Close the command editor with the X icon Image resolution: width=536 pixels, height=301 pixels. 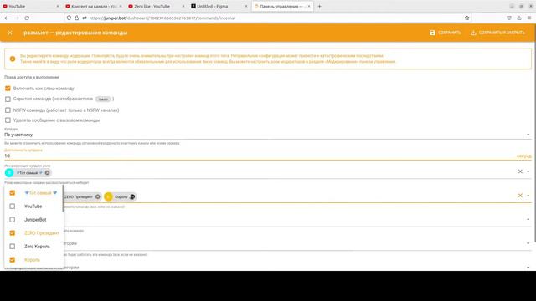10,33
